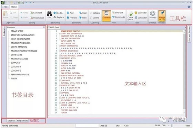
Task: Open Find with binoculars icon
Action: [x=50, y=14]
